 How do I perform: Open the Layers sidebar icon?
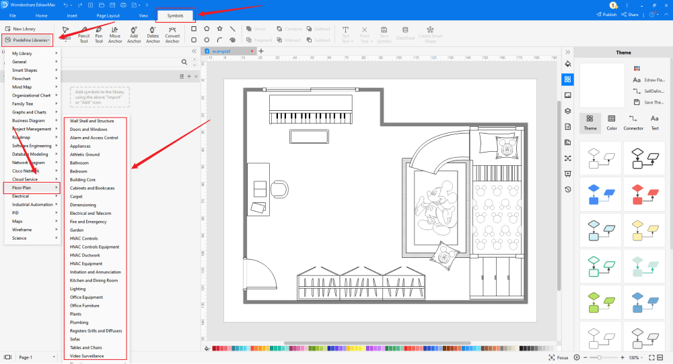tap(568, 111)
